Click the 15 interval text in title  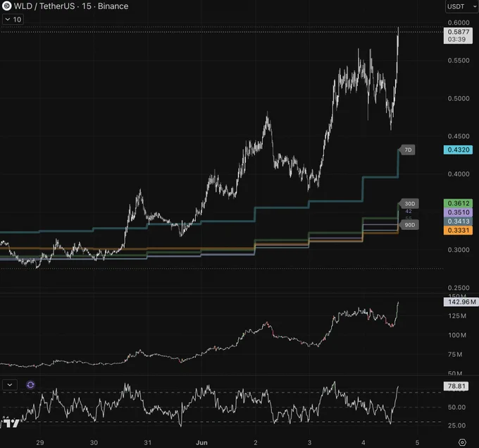click(x=87, y=6)
